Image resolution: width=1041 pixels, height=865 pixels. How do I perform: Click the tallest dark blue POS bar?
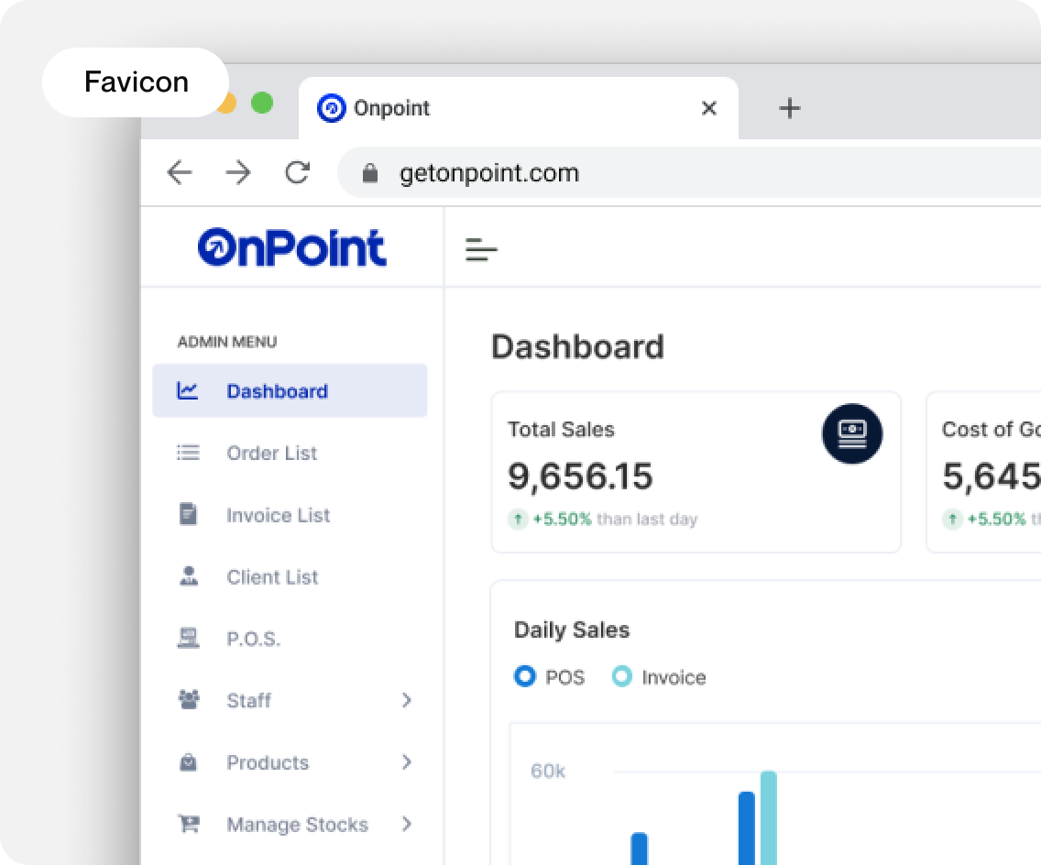[747, 827]
